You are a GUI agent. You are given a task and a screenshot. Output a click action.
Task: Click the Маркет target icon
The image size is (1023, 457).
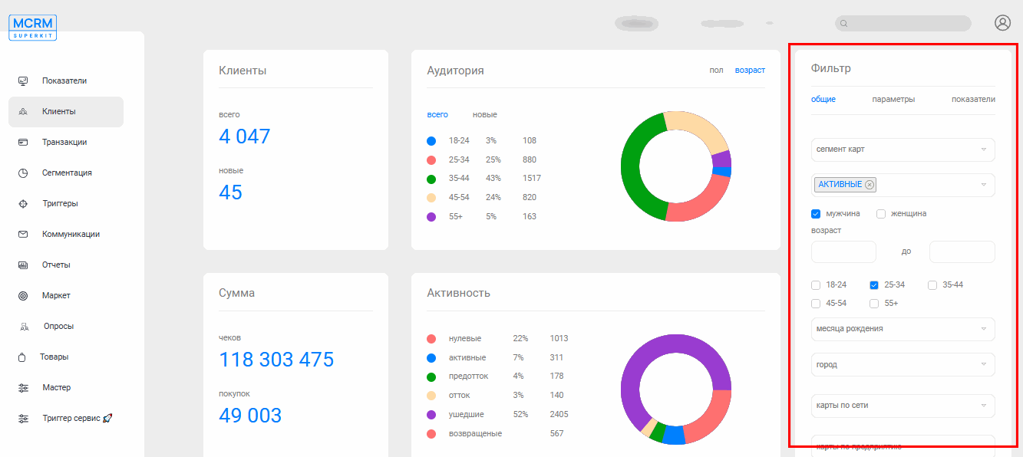click(x=23, y=295)
